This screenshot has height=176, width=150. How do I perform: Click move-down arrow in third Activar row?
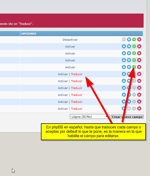(x=129, y=60)
